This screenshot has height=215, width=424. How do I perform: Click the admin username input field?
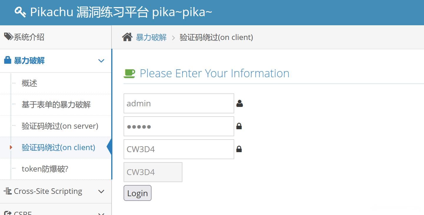[179, 103]
